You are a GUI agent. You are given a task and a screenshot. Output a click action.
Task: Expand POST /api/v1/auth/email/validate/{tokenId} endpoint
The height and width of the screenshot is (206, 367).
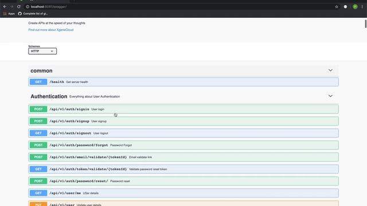[x=183, y=157]
